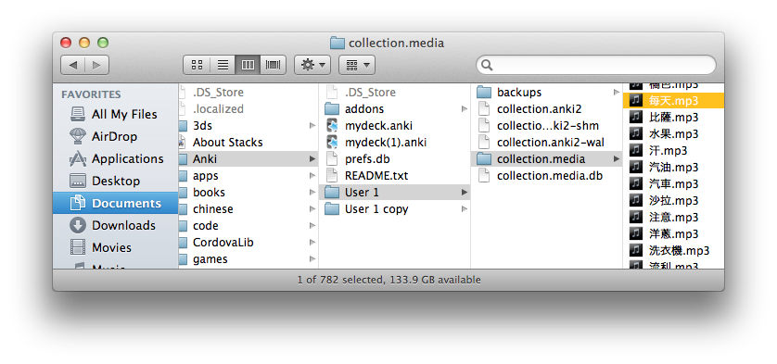
Task: Expand the chinese folder arrow
Action: point(312,209)
